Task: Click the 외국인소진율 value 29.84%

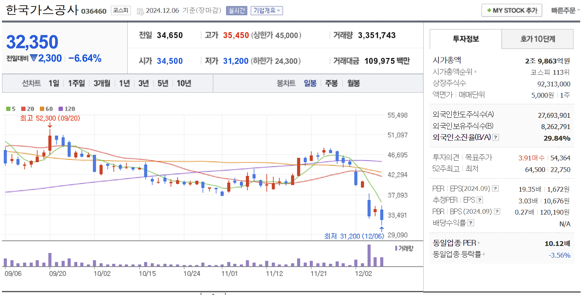Action: click(x=557, y=138)
